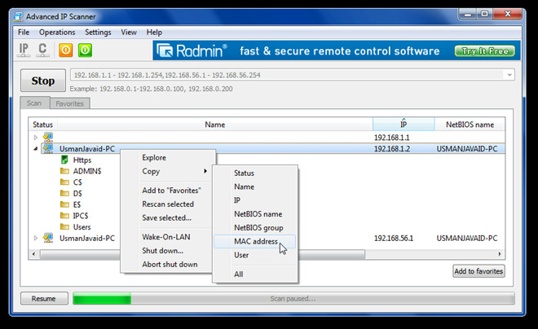Copy the Name field

255,186
